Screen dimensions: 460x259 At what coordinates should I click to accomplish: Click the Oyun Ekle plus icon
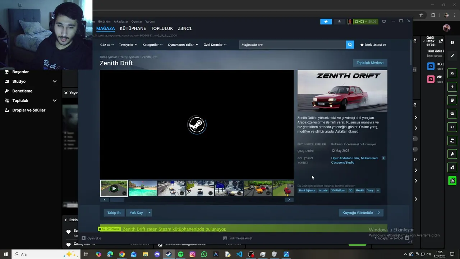point(83,238)
